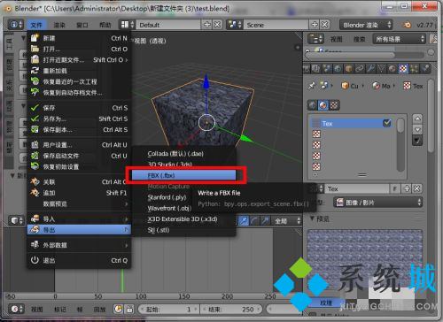Choose 另存为... save as entry
This screenshot has height=322, width=443.
click(x=79, y=119)
